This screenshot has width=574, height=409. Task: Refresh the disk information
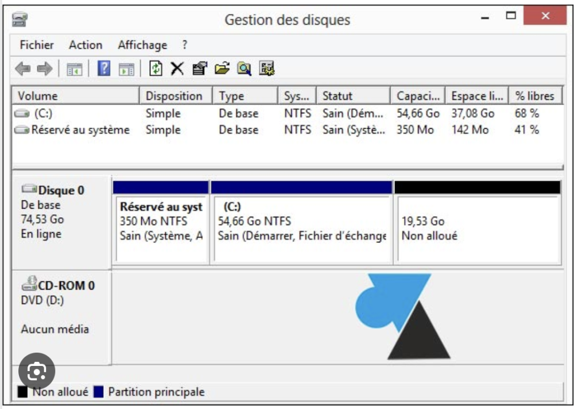(156, 68)
